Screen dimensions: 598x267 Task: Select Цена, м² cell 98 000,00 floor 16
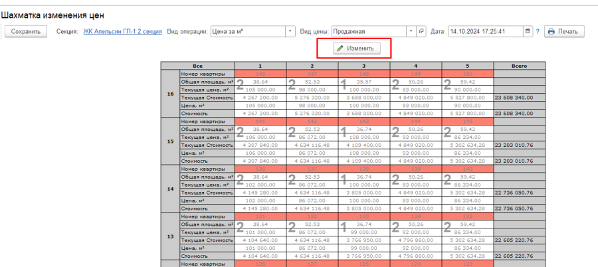(x=312, y=106)
